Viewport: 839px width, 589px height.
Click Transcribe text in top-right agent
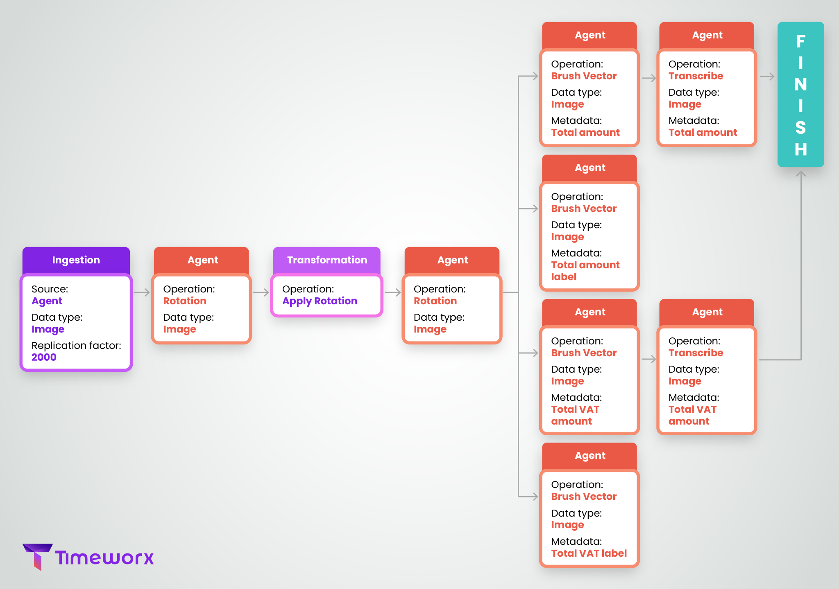pyautogui.click(x=696, y=76)
